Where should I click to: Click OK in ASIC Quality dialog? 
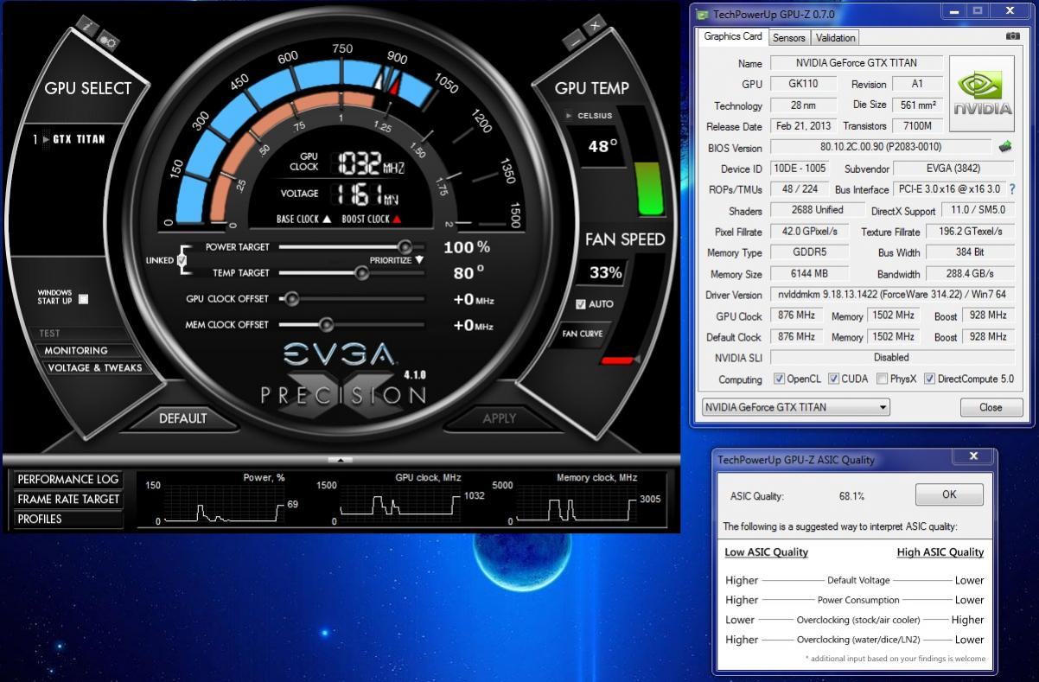pyautogui.click(x=949, y=494)
